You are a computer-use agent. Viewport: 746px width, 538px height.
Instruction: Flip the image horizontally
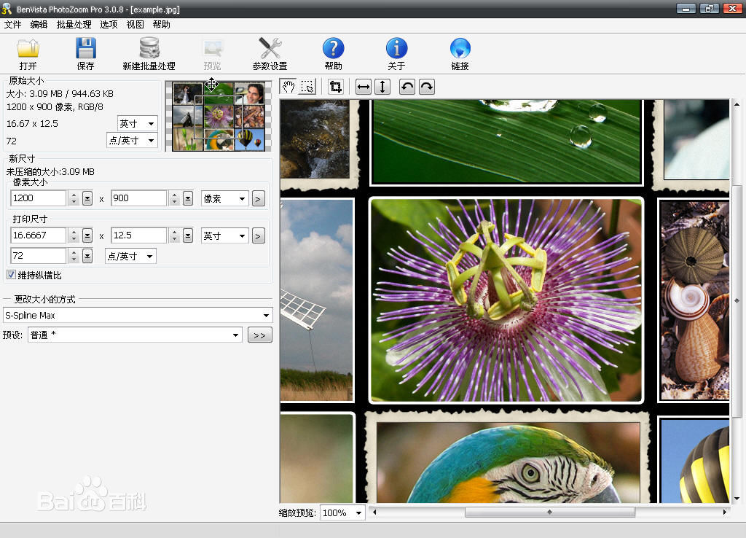(x=362, y=87)
